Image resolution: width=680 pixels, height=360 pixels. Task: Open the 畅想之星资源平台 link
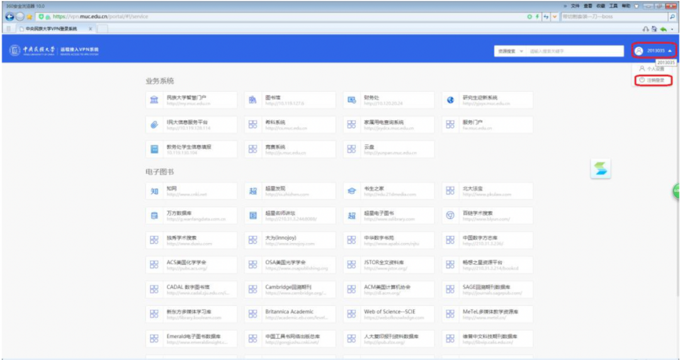tap(487, 264)
